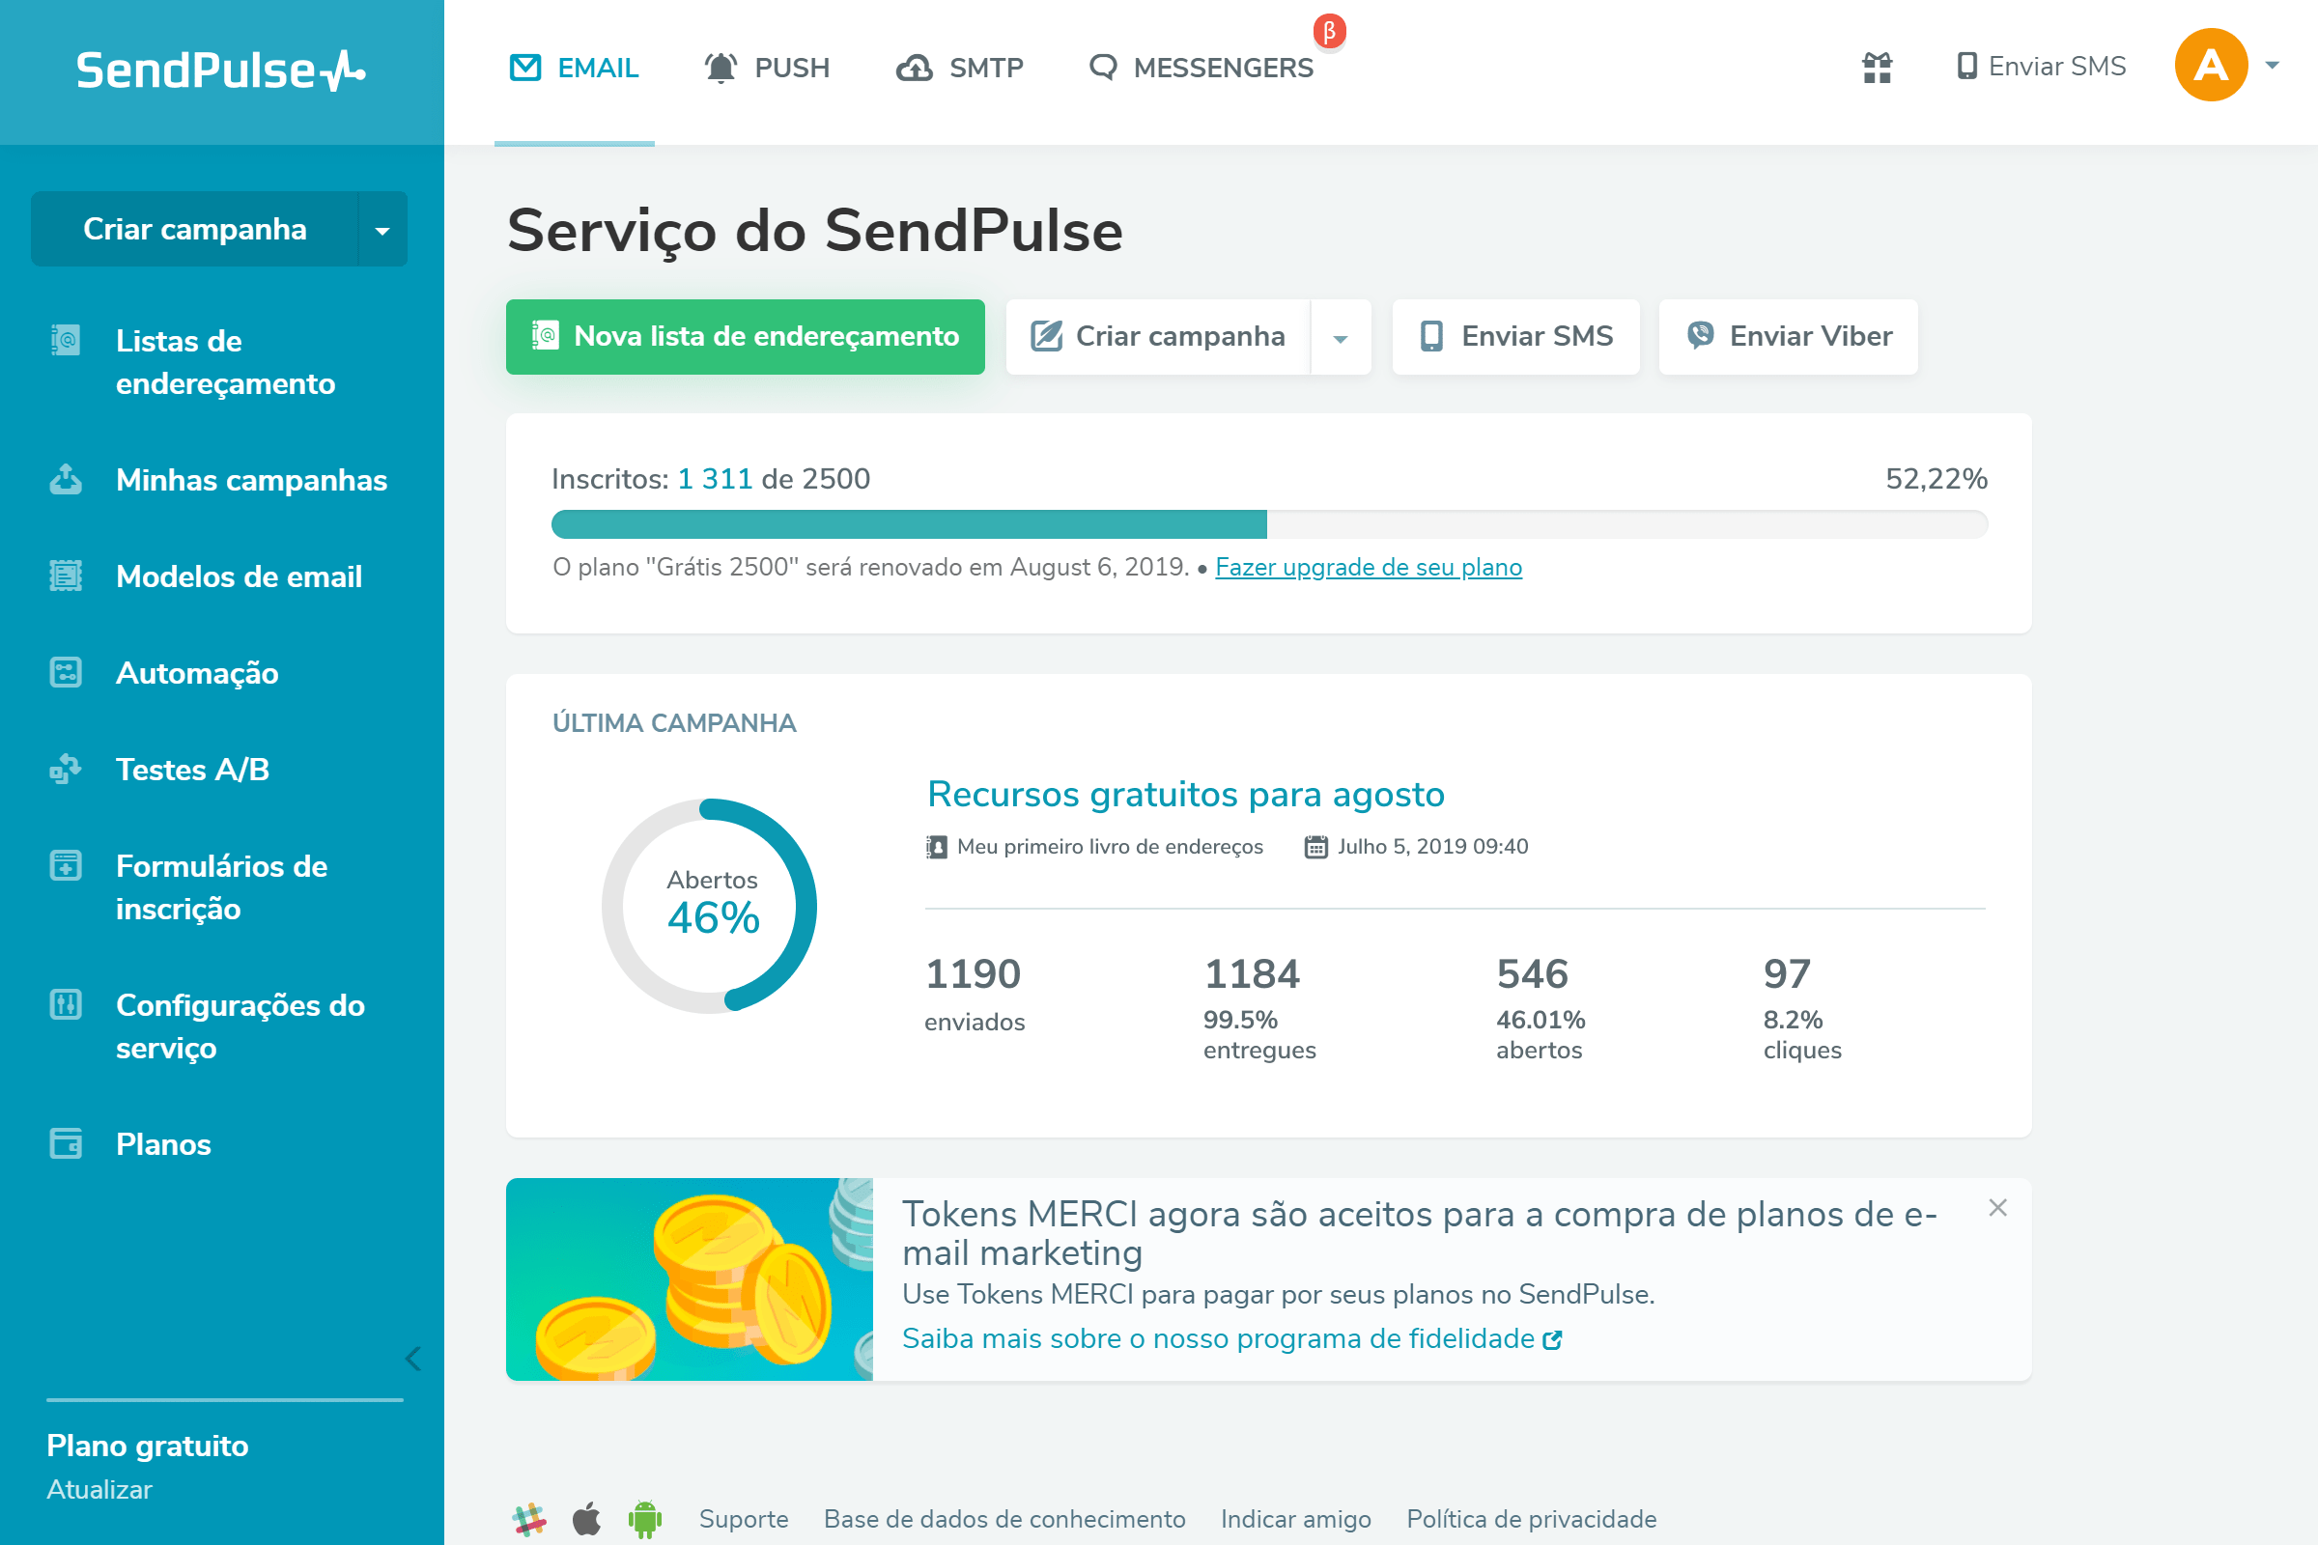This screenshot has height=1545, width=2318.
Task: Click the gift box icon in header
Action: coord(1877,67)
